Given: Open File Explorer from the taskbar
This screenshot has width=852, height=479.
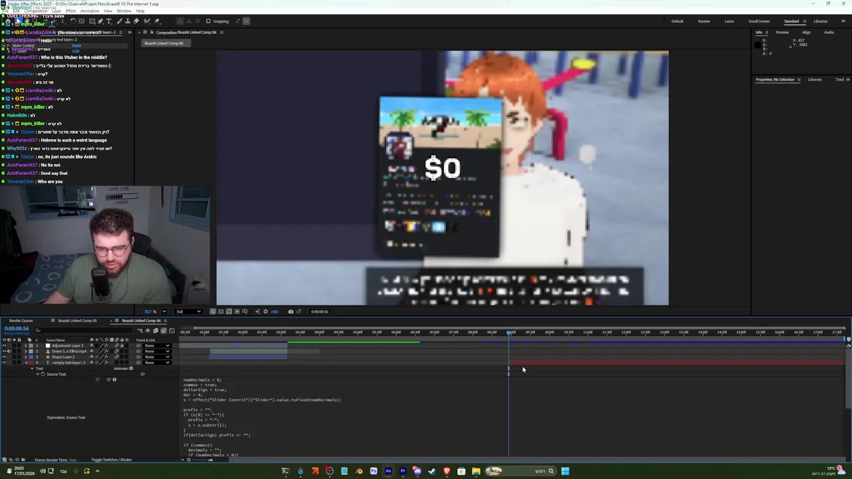Looking at the screenshot, I should click(x=476, y=471).
